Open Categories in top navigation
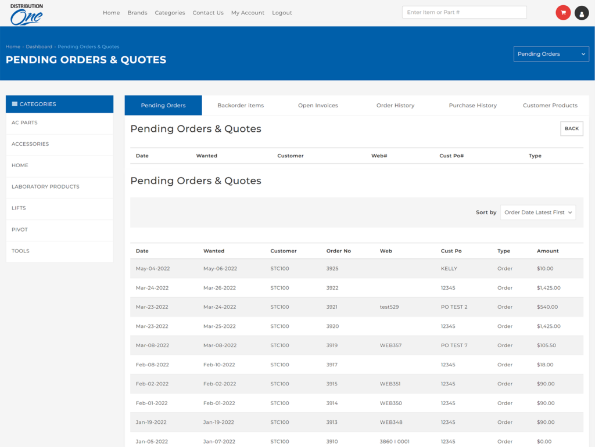595x447 pixels. tap(170, 13)
